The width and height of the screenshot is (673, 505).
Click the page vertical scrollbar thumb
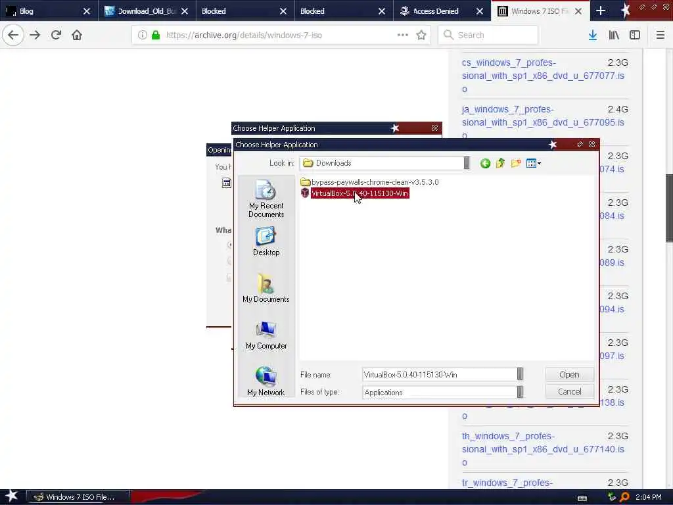668,208
